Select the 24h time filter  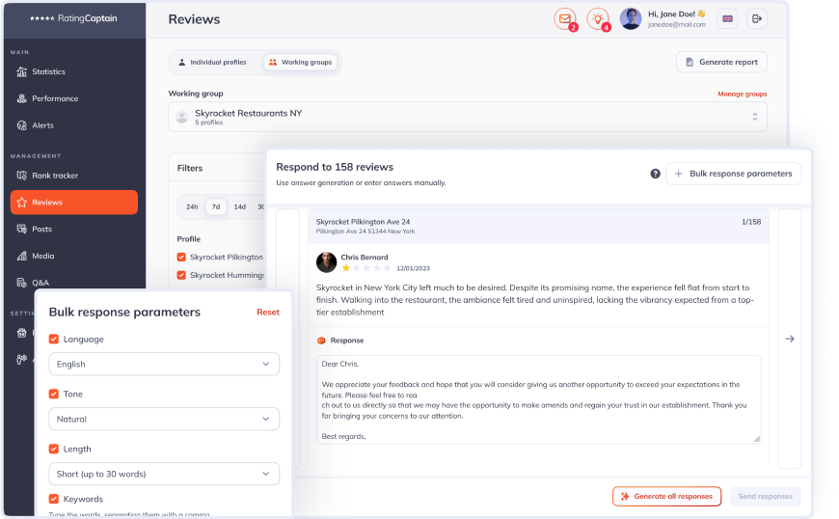(192, 206)
